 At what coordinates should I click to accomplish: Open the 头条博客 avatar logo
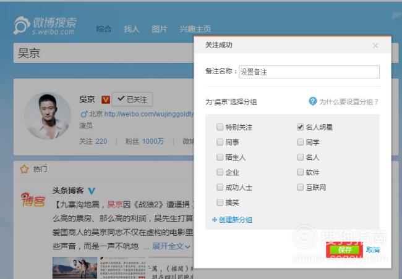click(x=33, y=200)
